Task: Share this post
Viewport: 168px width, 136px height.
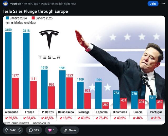Action: pos(70,130)
